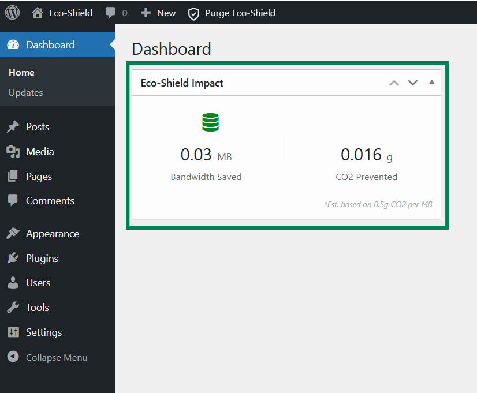Open the Eco-Shield site name link
This screenshot has height=393, width=477.
click(70, 13)
